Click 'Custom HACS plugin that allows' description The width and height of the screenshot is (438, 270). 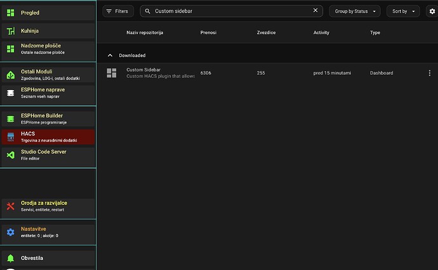(161, 76)
